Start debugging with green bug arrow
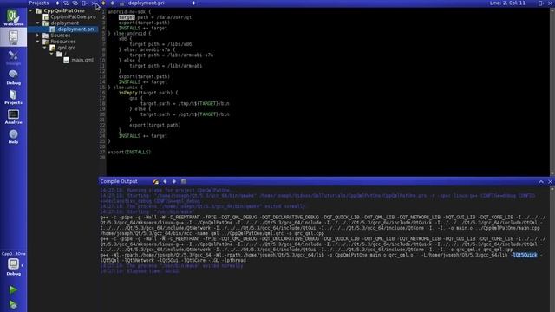This screenshot has height=312, width=555. 13,304
